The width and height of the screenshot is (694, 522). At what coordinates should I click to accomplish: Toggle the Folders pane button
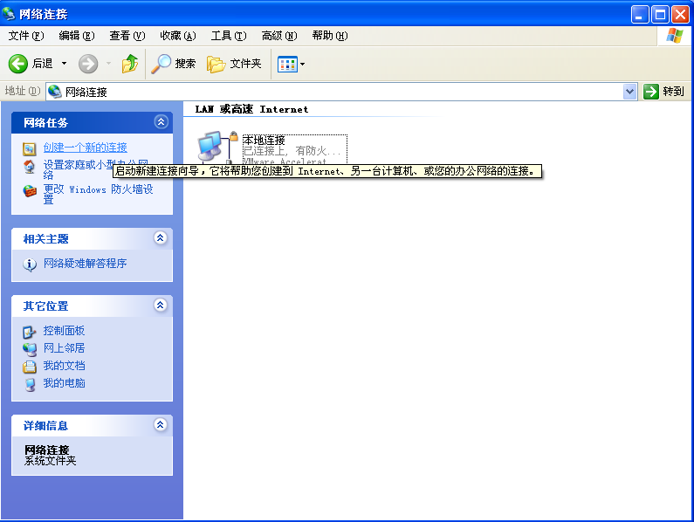[x=234, y=64]
